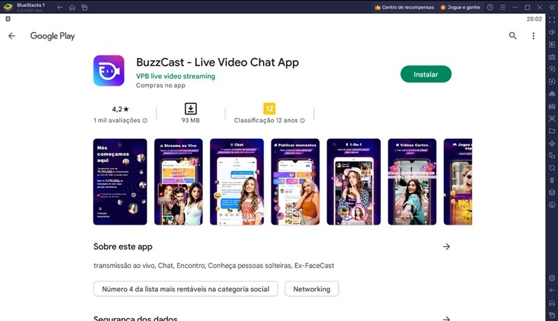Click the 4,2 star rating text
558x321 pixels.
(120, 110)
